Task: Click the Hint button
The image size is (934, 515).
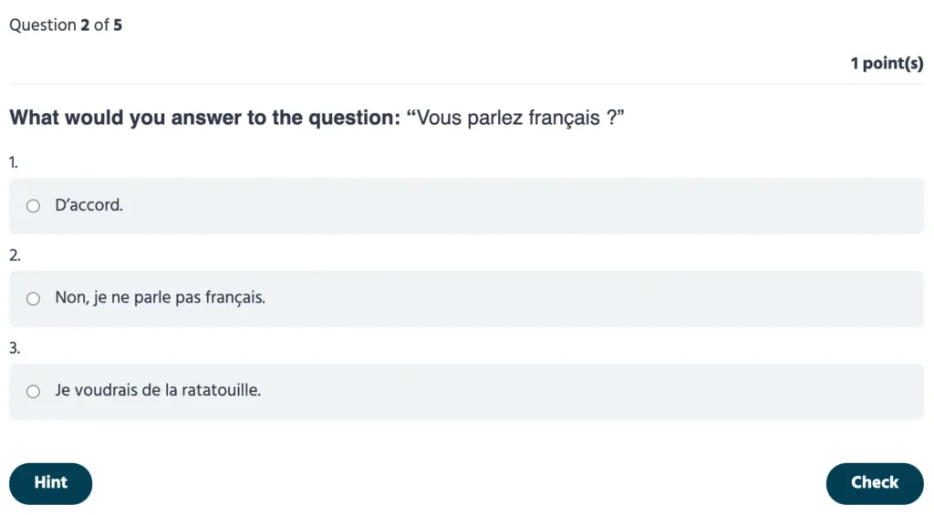Action: pyautogui.click(x=51, y=483)
